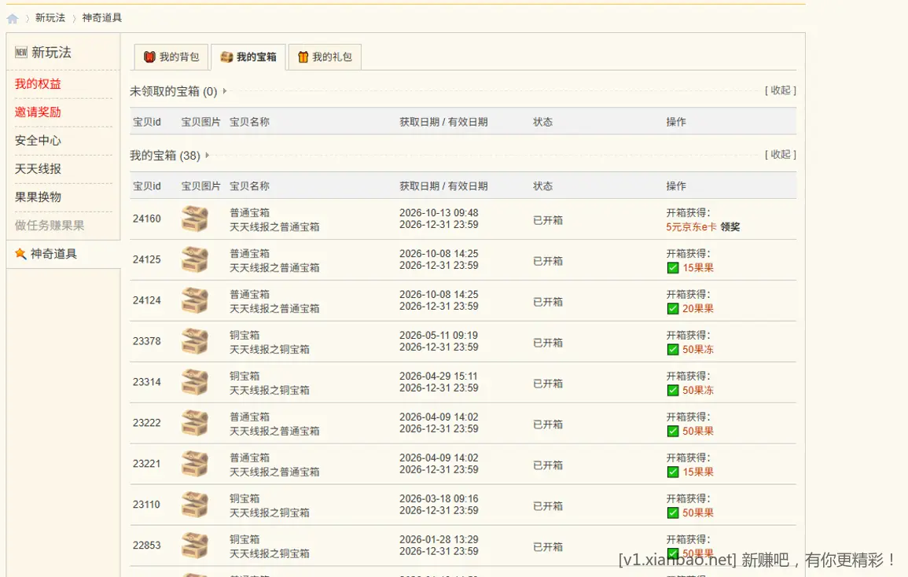Image resolution: width=908 pixels, height=577 pixels.
Task: Click the green check for 23314's 50果冻
Action: point(673,391)
